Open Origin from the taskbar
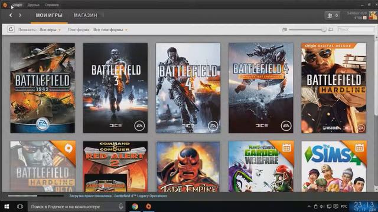The image size is (378, 212). (148, 207)
